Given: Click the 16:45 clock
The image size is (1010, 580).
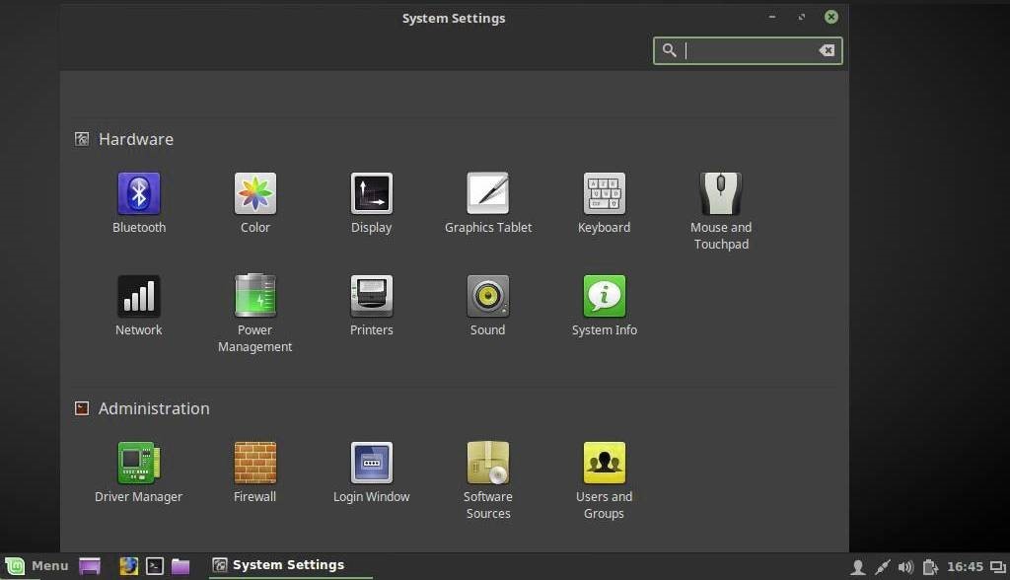Looking at the screenshot, I should (x=965, y=566).
